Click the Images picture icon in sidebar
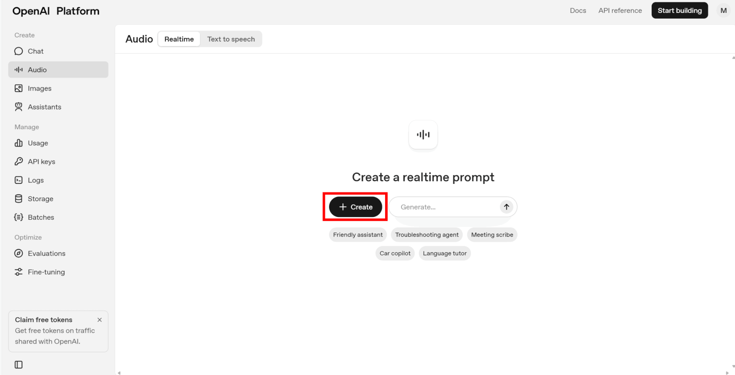 19,88
